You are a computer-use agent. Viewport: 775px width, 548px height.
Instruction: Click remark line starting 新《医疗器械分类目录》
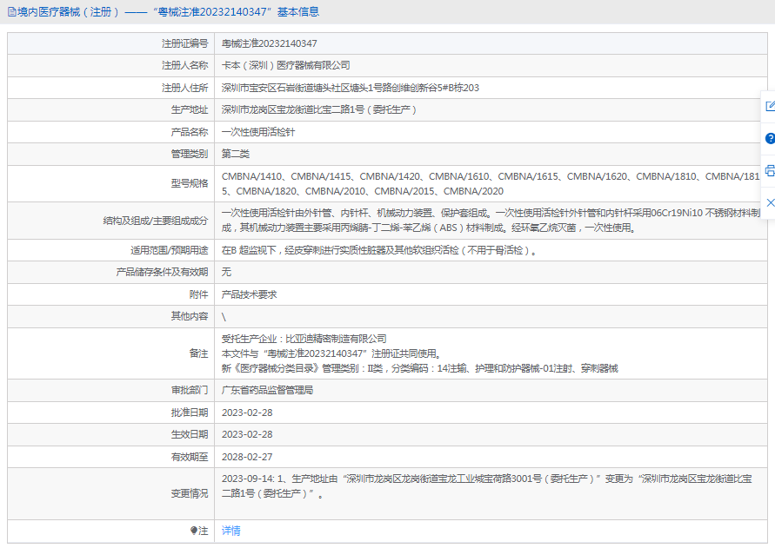pyautogui.click(x=419, y=368)
